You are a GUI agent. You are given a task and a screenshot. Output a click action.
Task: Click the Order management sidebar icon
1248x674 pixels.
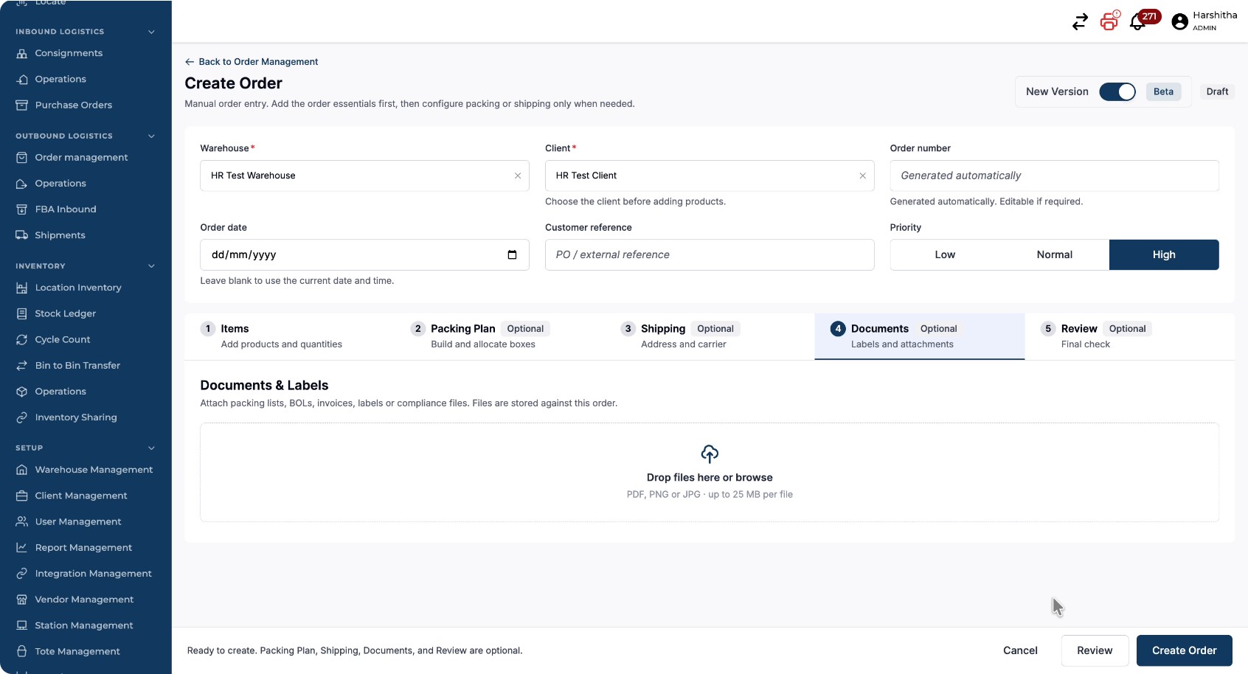[22, 157]
